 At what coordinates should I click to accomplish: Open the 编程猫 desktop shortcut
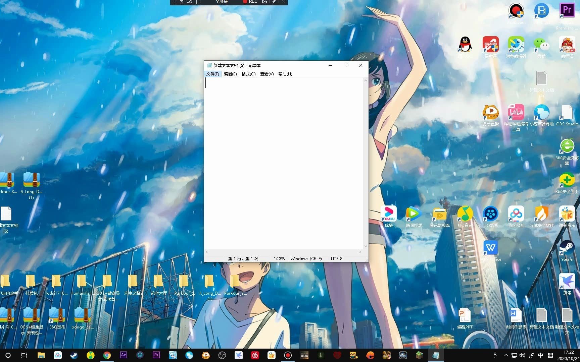point(567,47)
